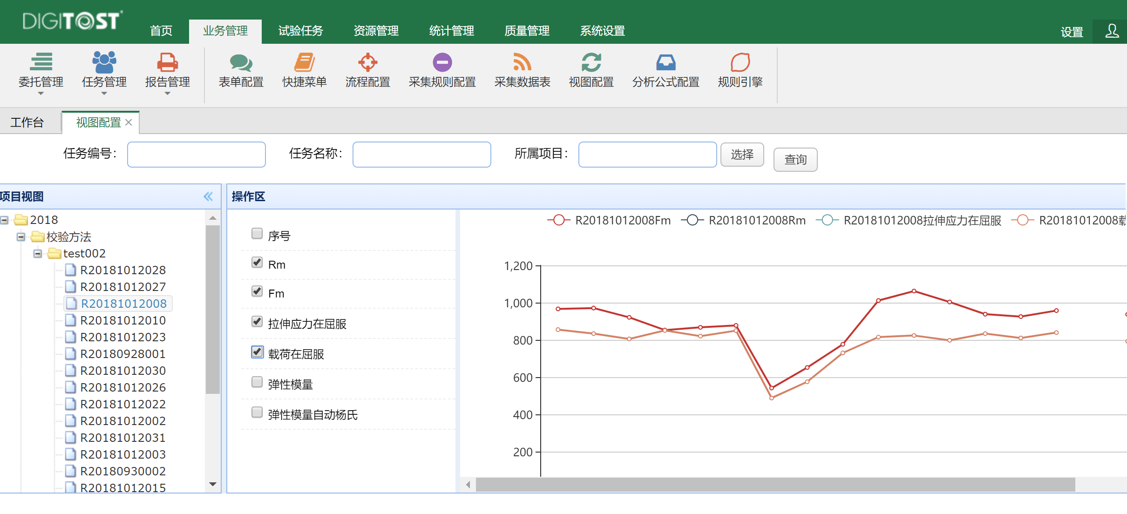Image resolution: width=1127 pixels, height=514 pixels.
Task: Uncheck the Rm checkbox
Action: (257, 263)
